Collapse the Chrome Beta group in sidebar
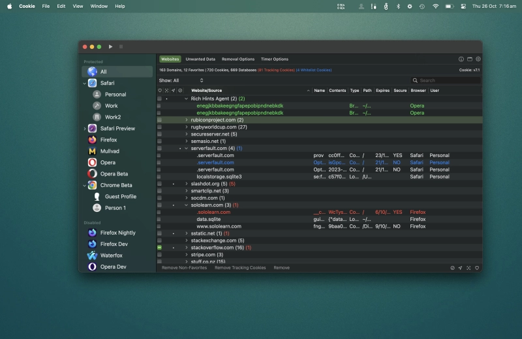The image size is (522, 339). coord(85,186)
